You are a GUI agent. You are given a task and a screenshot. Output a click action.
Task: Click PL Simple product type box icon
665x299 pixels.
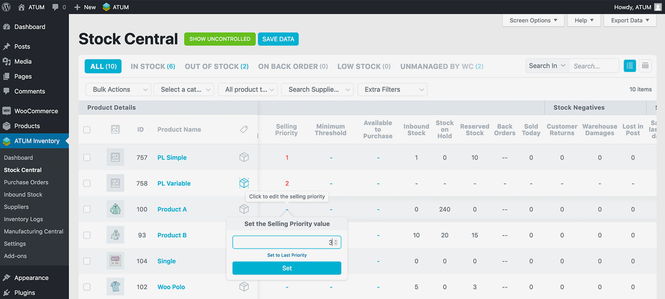coord(244,157)
